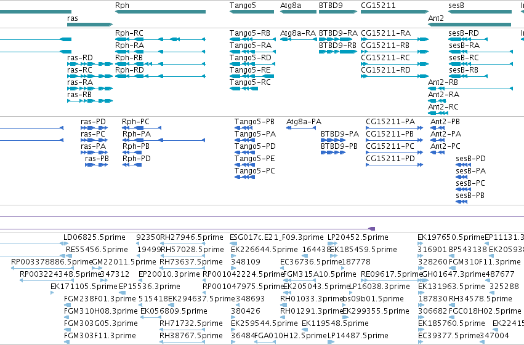Click transcript ras-RA
524x345 pixels.
click(80, 82)
